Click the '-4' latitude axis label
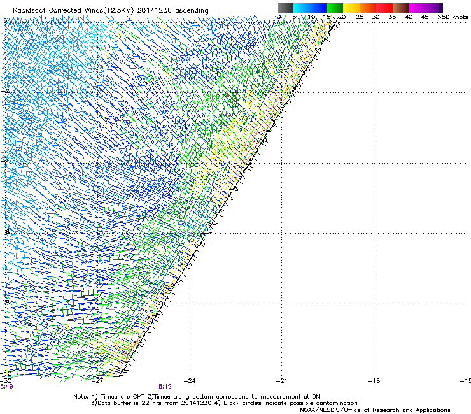Image resolution: width=471 pixels, height=414 pixels. click(5, 161)
